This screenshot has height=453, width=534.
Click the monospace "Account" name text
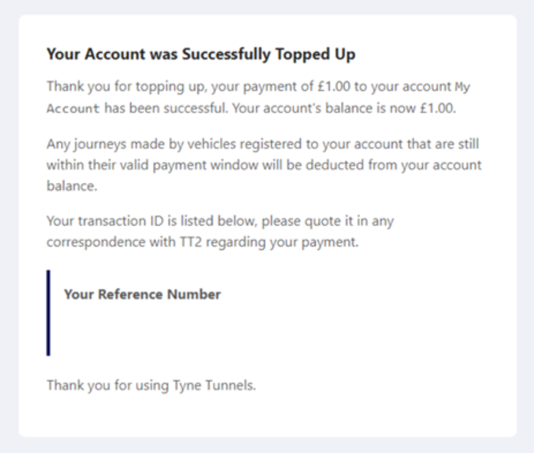point(74,109)
